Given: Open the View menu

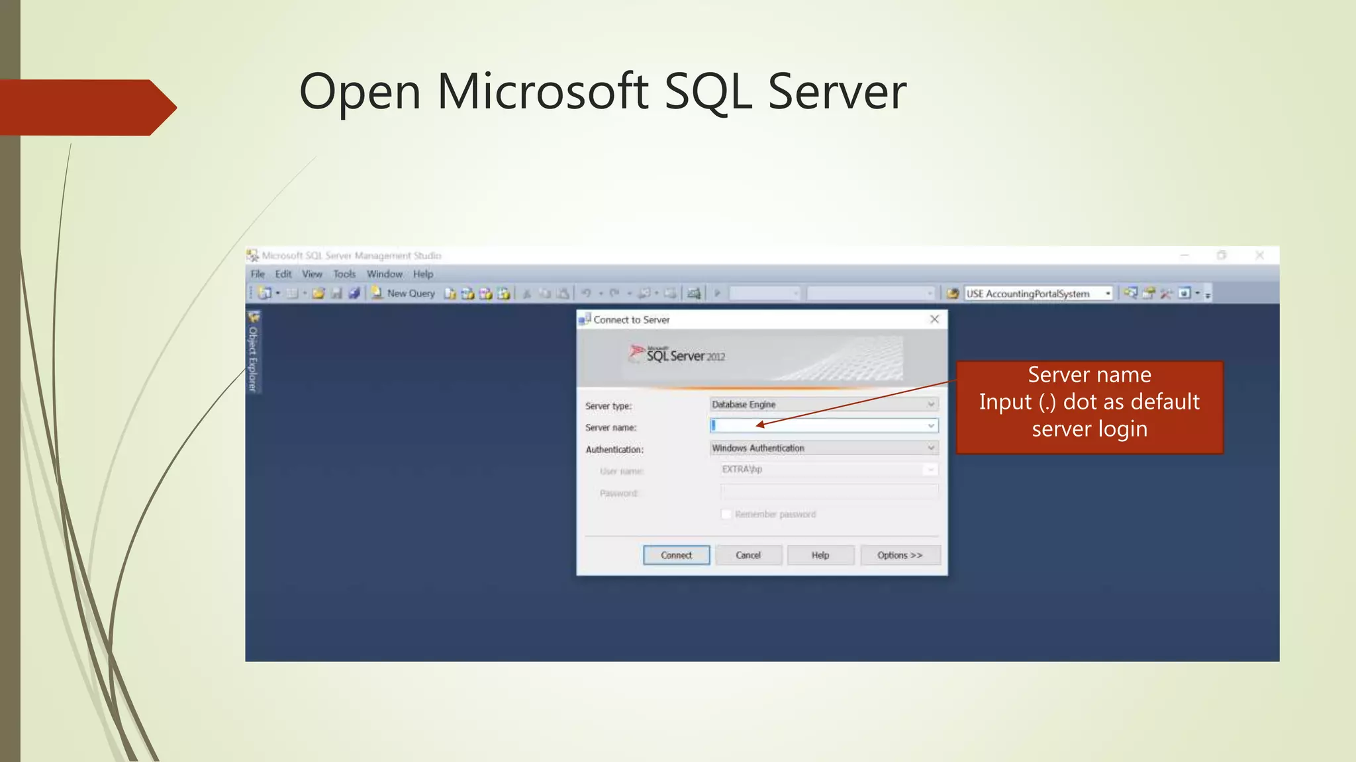Looking at the screenshot, I should coord(312,274).
